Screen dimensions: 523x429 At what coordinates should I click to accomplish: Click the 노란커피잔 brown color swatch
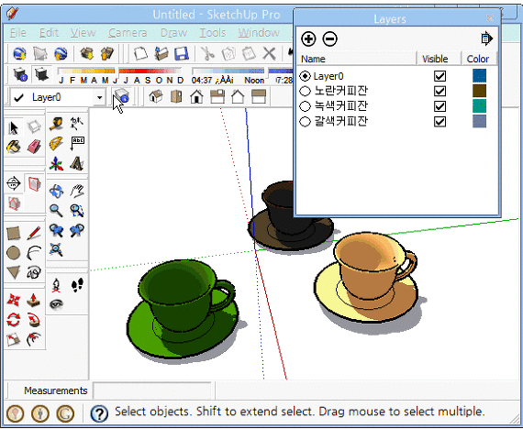(479, 91)
